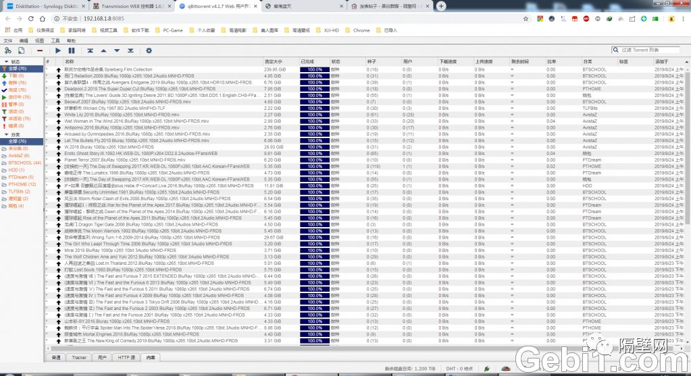Click the red delete torrent icon
The height and width of the screenshot is (376, 691).
(40, 51)
